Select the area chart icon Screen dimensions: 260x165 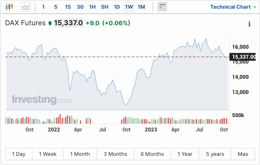point(26,7)
